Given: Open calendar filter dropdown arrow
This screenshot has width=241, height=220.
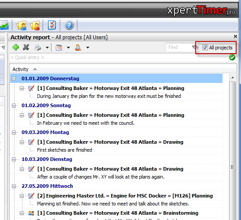Looking at the screenshot, I should click(x=69, y=48).
